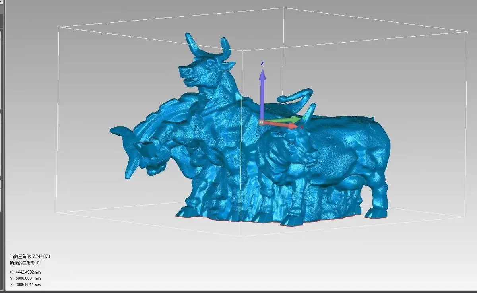Click the '所选的三角形: 0' selected triangles text

[x=25, y=263]
